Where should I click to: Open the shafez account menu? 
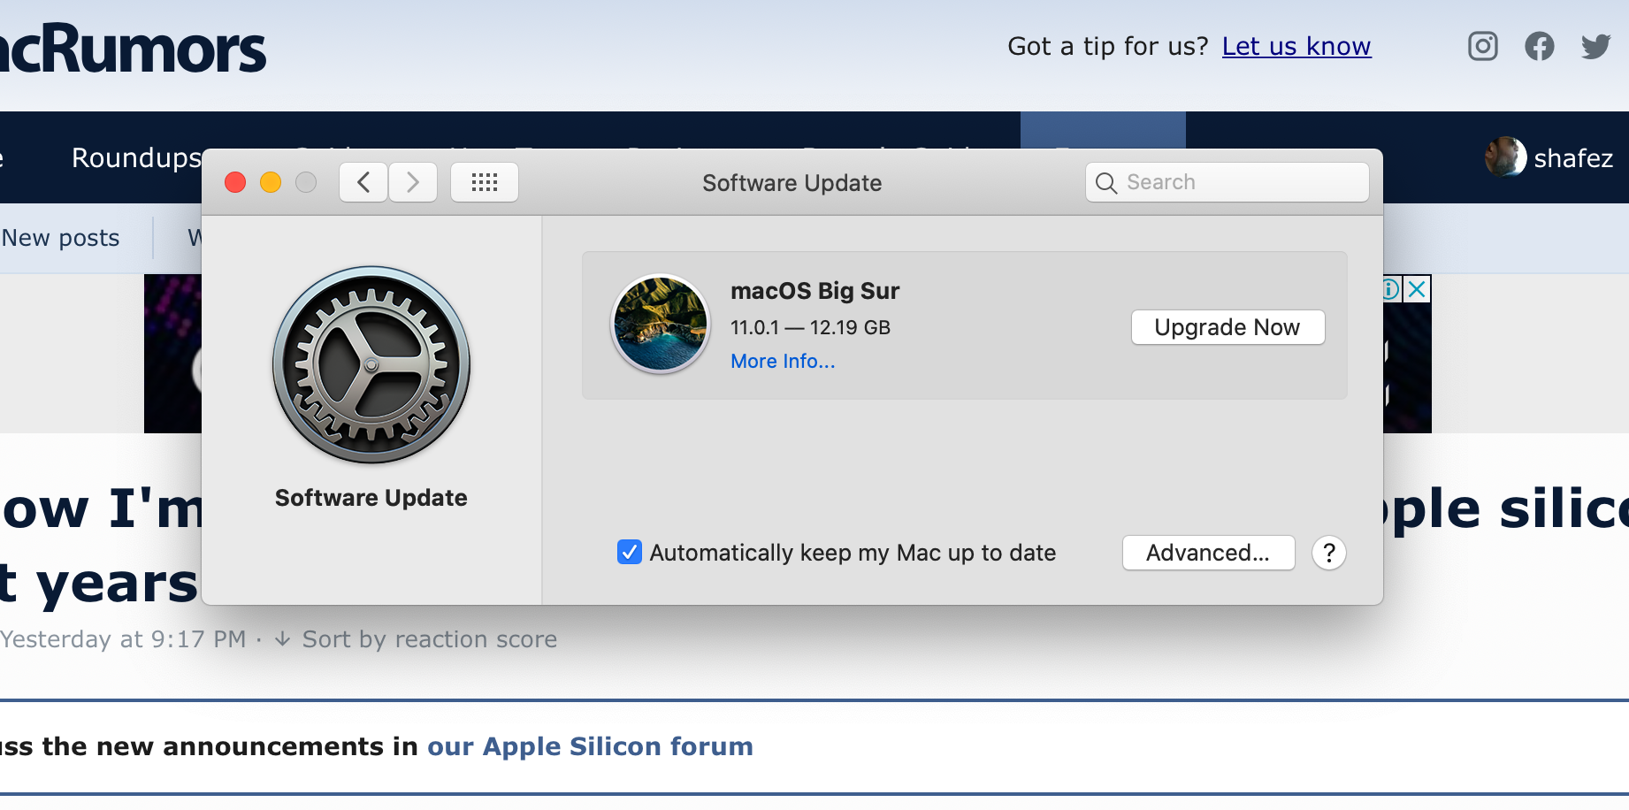pyautogui.click(x=1551, y=158)
